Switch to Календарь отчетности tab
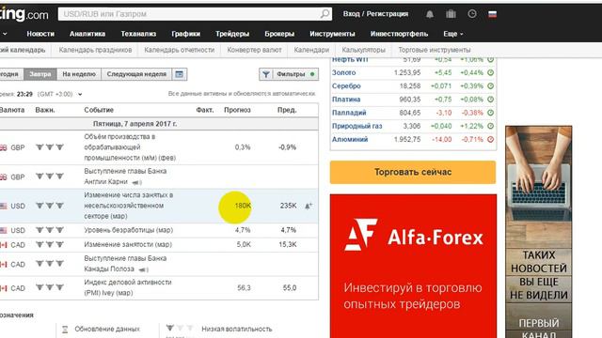 pyautogui.click(x=180, y=50)
